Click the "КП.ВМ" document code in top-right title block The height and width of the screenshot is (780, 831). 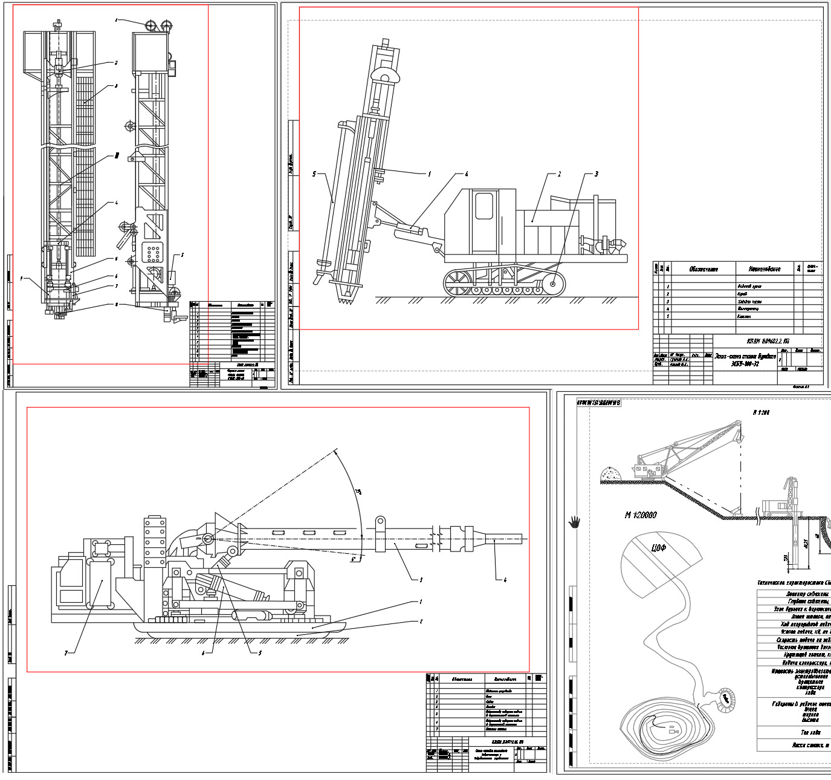coord(768,341)
